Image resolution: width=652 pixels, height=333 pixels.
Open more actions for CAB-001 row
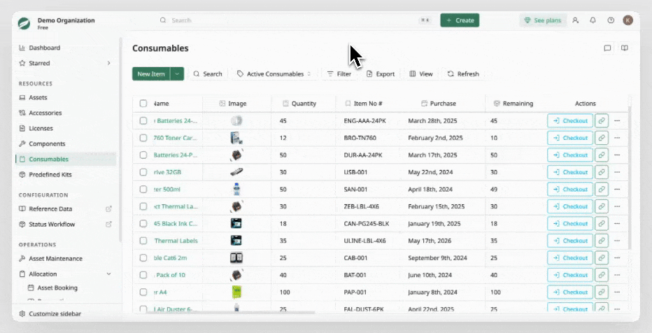pyautogui.click(x=617, y=257)
